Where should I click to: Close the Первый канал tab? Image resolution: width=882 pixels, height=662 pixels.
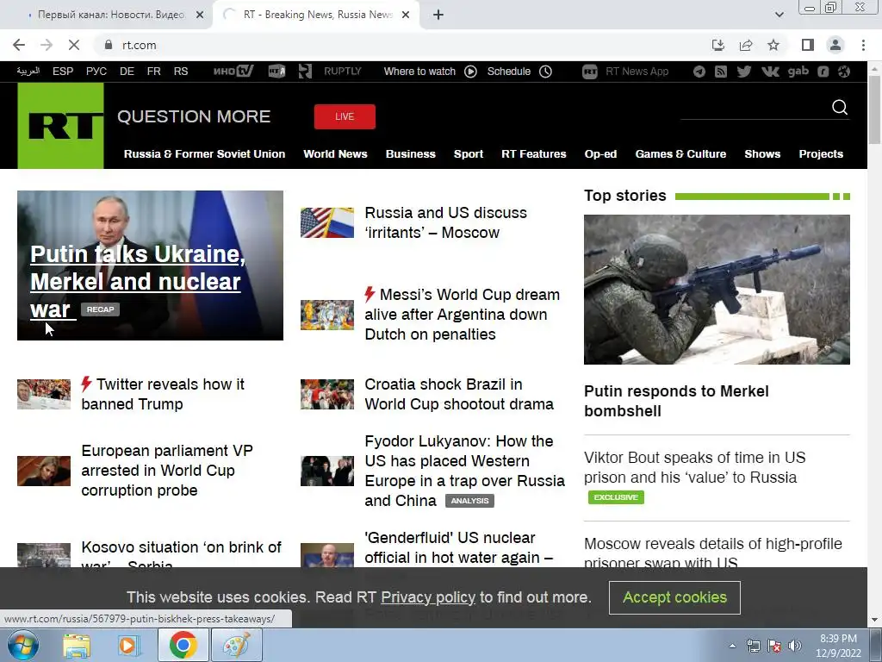200,15
